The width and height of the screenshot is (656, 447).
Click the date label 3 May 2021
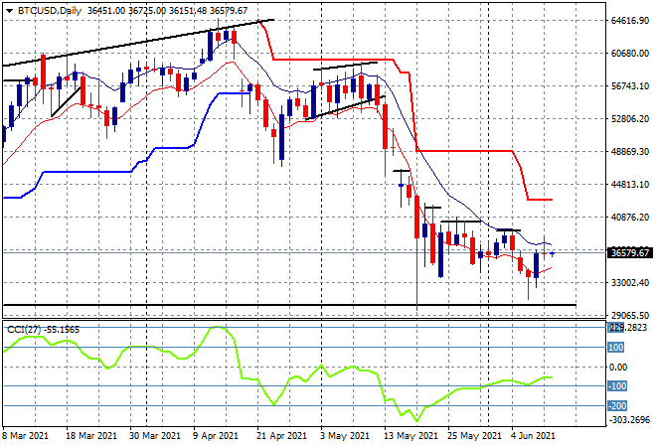[345, 436]
